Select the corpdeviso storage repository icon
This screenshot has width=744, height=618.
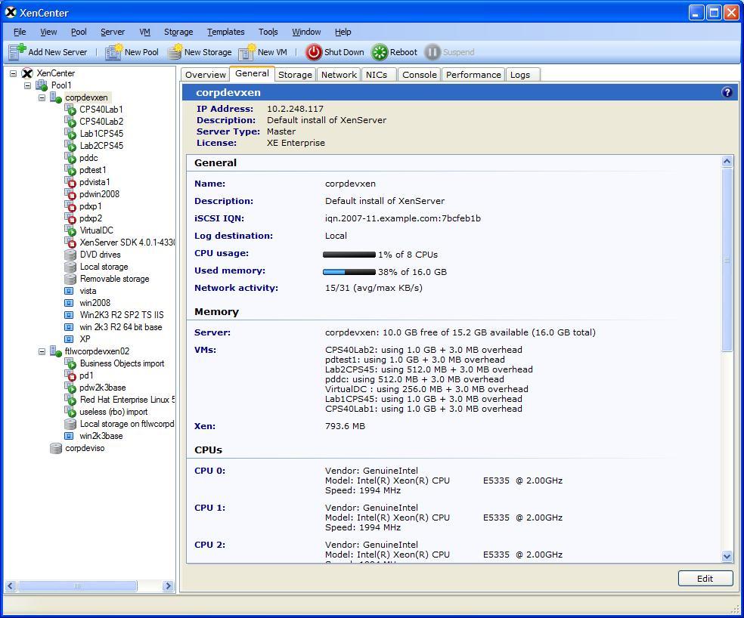(55, 448)
